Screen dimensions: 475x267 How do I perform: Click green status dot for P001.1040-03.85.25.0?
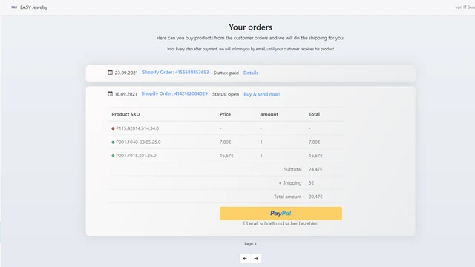[113, 142]
